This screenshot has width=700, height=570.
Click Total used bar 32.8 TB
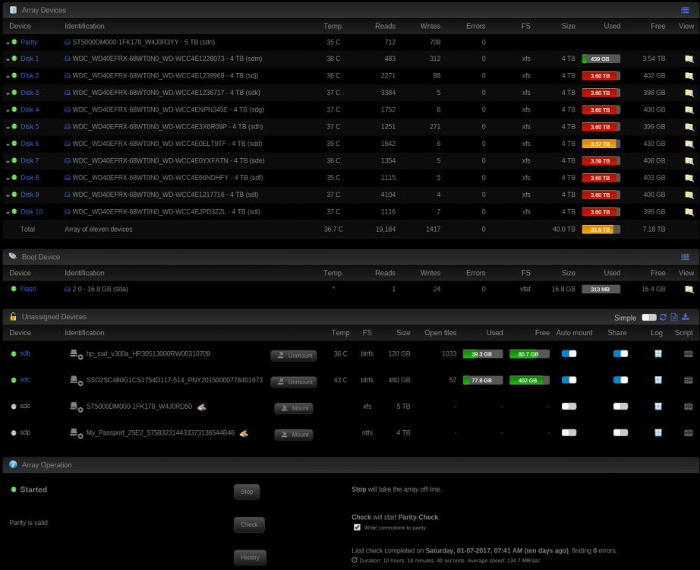601,230
